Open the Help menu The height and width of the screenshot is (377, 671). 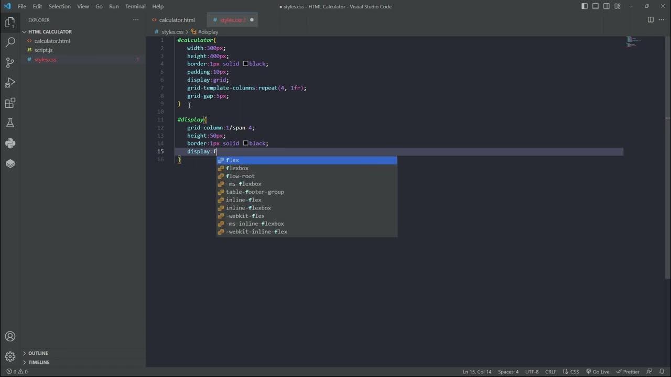158,6
